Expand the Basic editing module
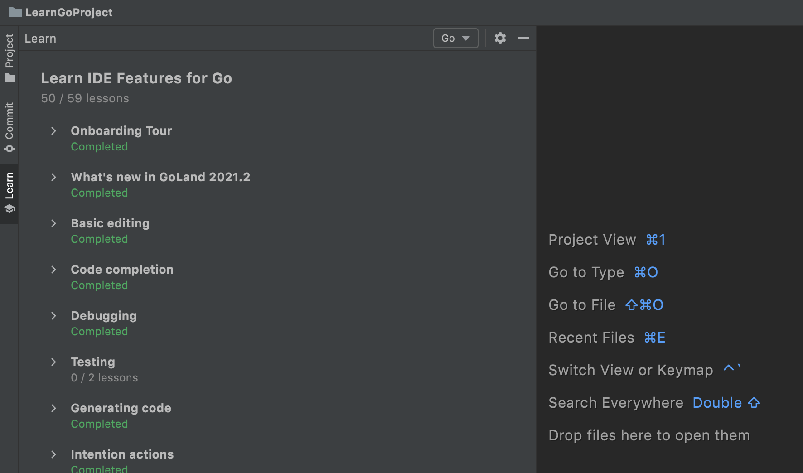This screenshot has width=803, height=473. (53, 223)
